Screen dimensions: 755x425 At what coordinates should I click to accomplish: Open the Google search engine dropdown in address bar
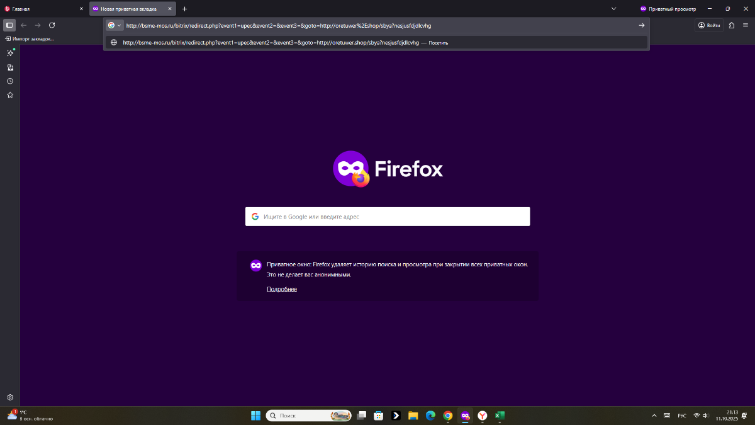pos(115,25)
